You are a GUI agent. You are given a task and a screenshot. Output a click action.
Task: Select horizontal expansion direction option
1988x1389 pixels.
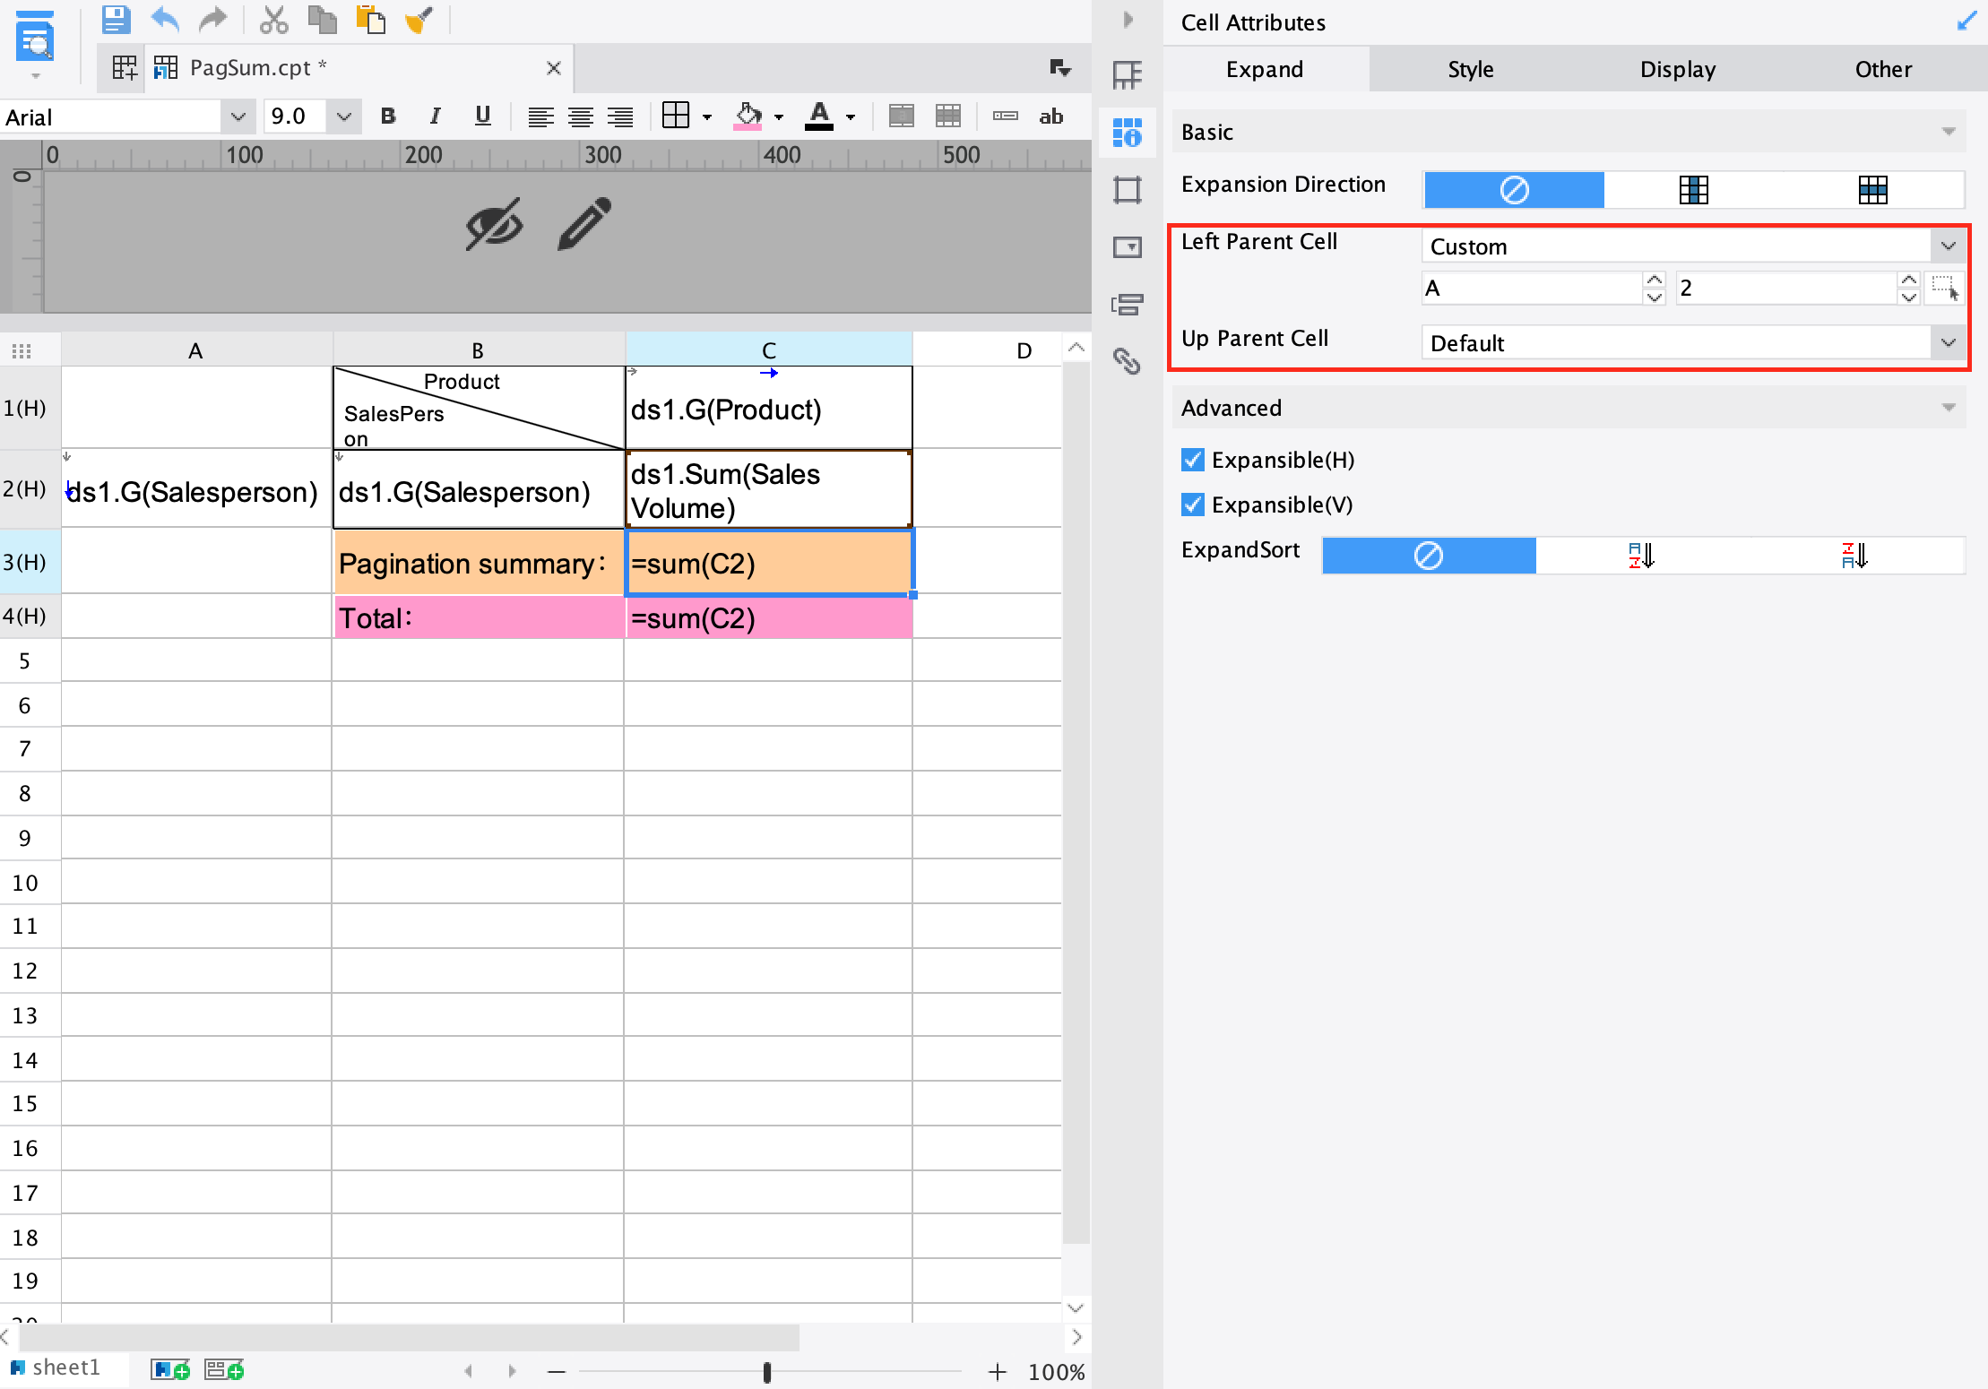click(1873, 190)
